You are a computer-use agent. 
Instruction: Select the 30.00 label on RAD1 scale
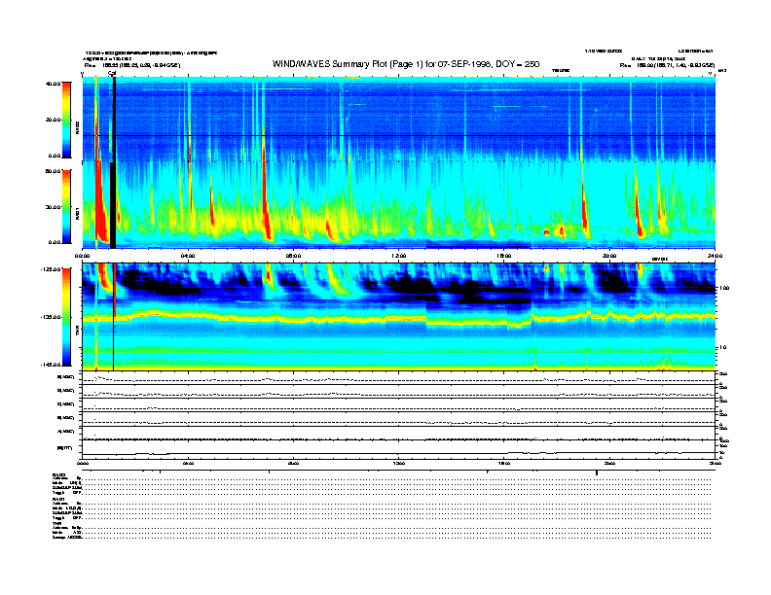click(x=54, y=207)
